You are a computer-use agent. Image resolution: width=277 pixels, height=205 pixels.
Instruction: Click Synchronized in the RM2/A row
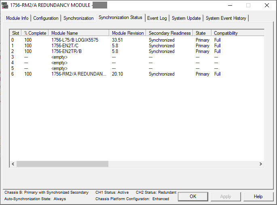click(161, 74)
